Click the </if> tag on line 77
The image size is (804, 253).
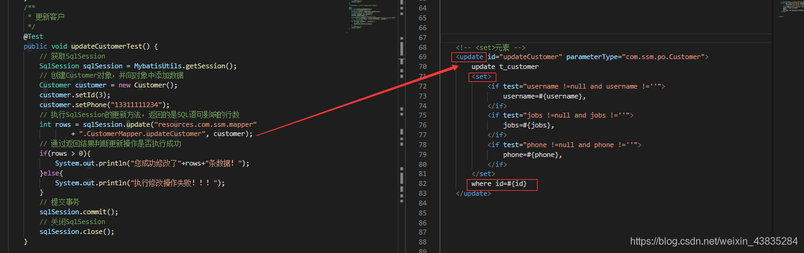pos(497,135)
